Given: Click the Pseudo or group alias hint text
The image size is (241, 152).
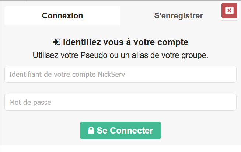Looking at the screenshot, I should pos(120,56).
